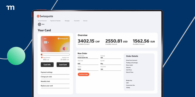Confirm the order with orange button

coord(84,74)
